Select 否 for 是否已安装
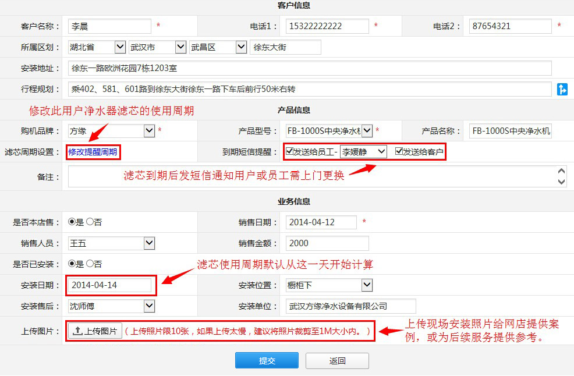Viewport: 574px width, 376px height. click(90, 264)
